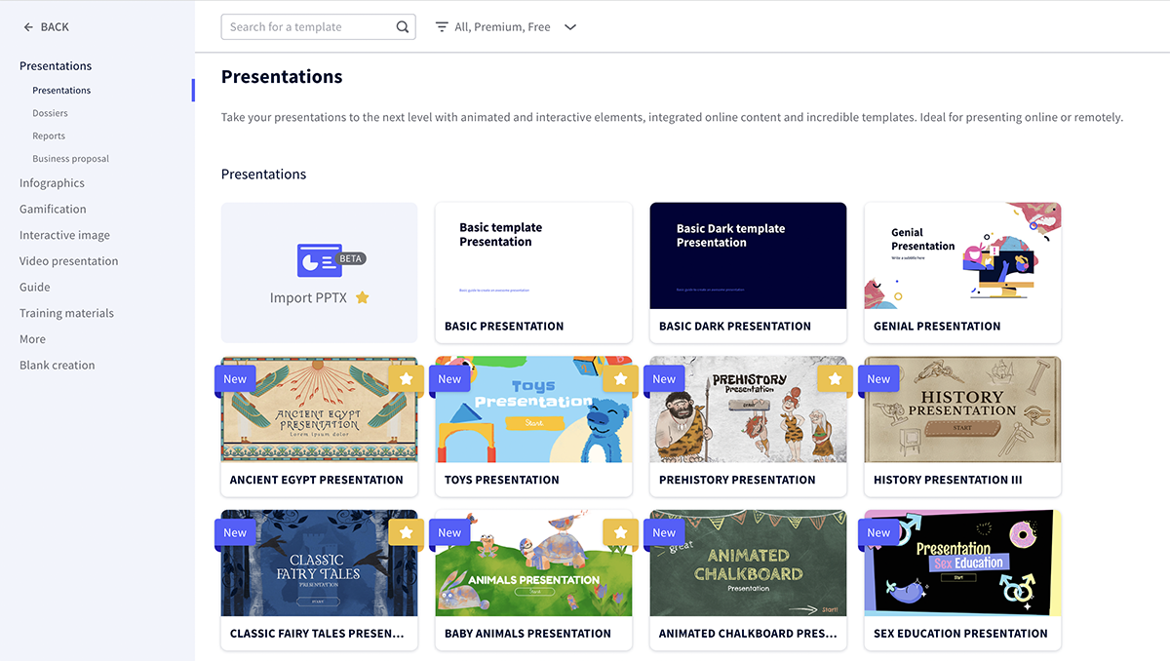Click the filter lines icon
The height and width of the screenshot is (661, 1170).
442,27
